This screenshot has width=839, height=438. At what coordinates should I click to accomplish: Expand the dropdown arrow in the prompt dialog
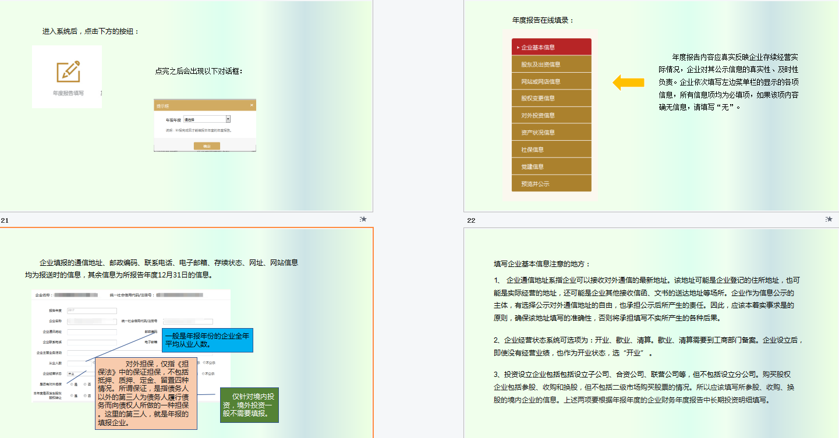pos(228,119)
